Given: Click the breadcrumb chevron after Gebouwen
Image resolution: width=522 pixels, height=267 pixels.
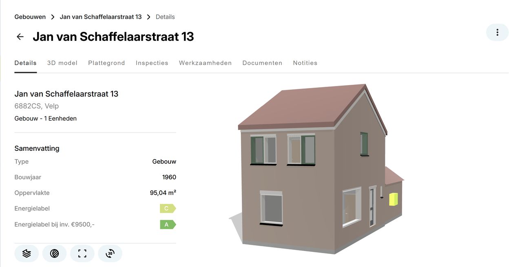Looking at the screenshot, I should 53,17.
